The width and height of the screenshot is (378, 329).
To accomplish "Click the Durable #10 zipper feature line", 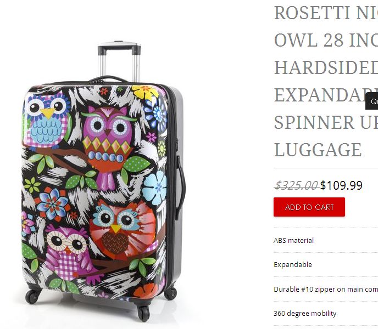I will 326,289.
